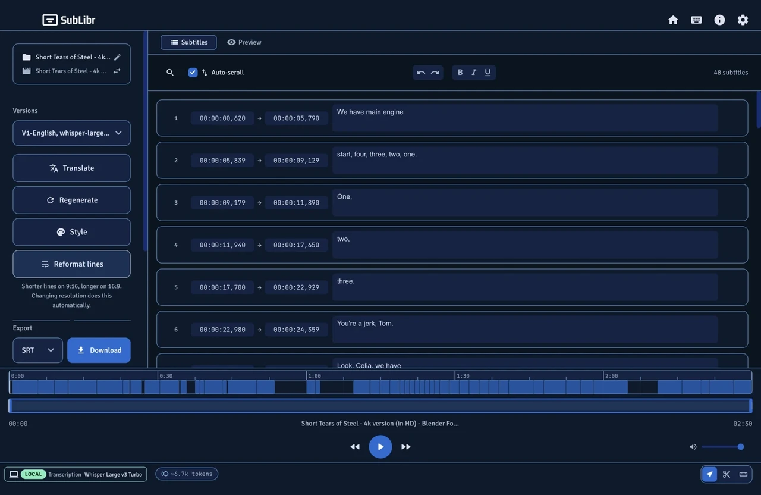Go to the home screen via house icon
Image resolution: width=761 pixels, height=495 pixels.
coord(673,20)
